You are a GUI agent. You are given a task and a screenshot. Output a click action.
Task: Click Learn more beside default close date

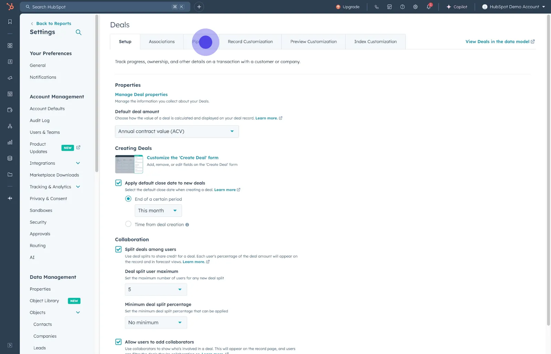[x=225, y=190]
